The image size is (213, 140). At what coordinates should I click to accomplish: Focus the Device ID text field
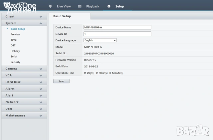click(117, 34)
